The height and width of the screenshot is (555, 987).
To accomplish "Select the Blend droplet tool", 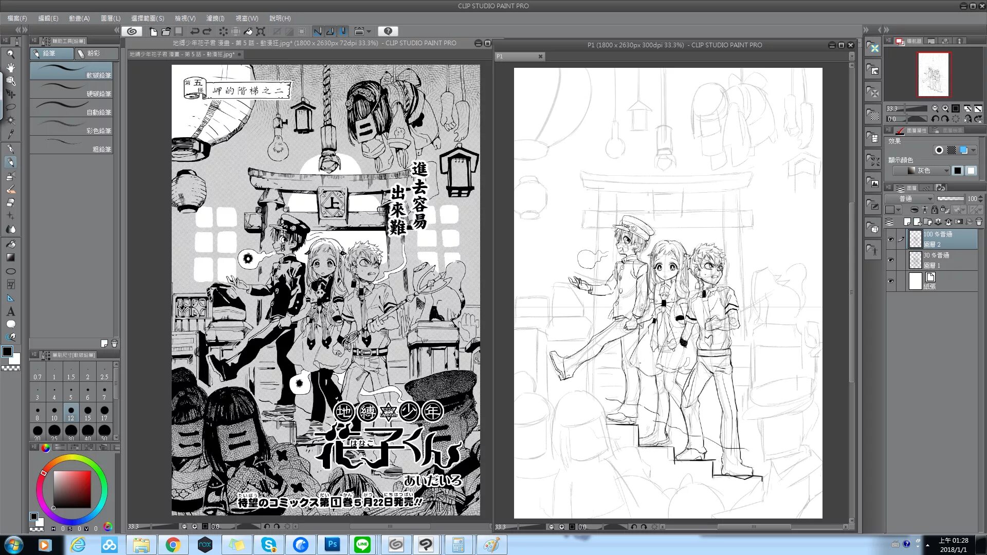I will tap(10, 229).
